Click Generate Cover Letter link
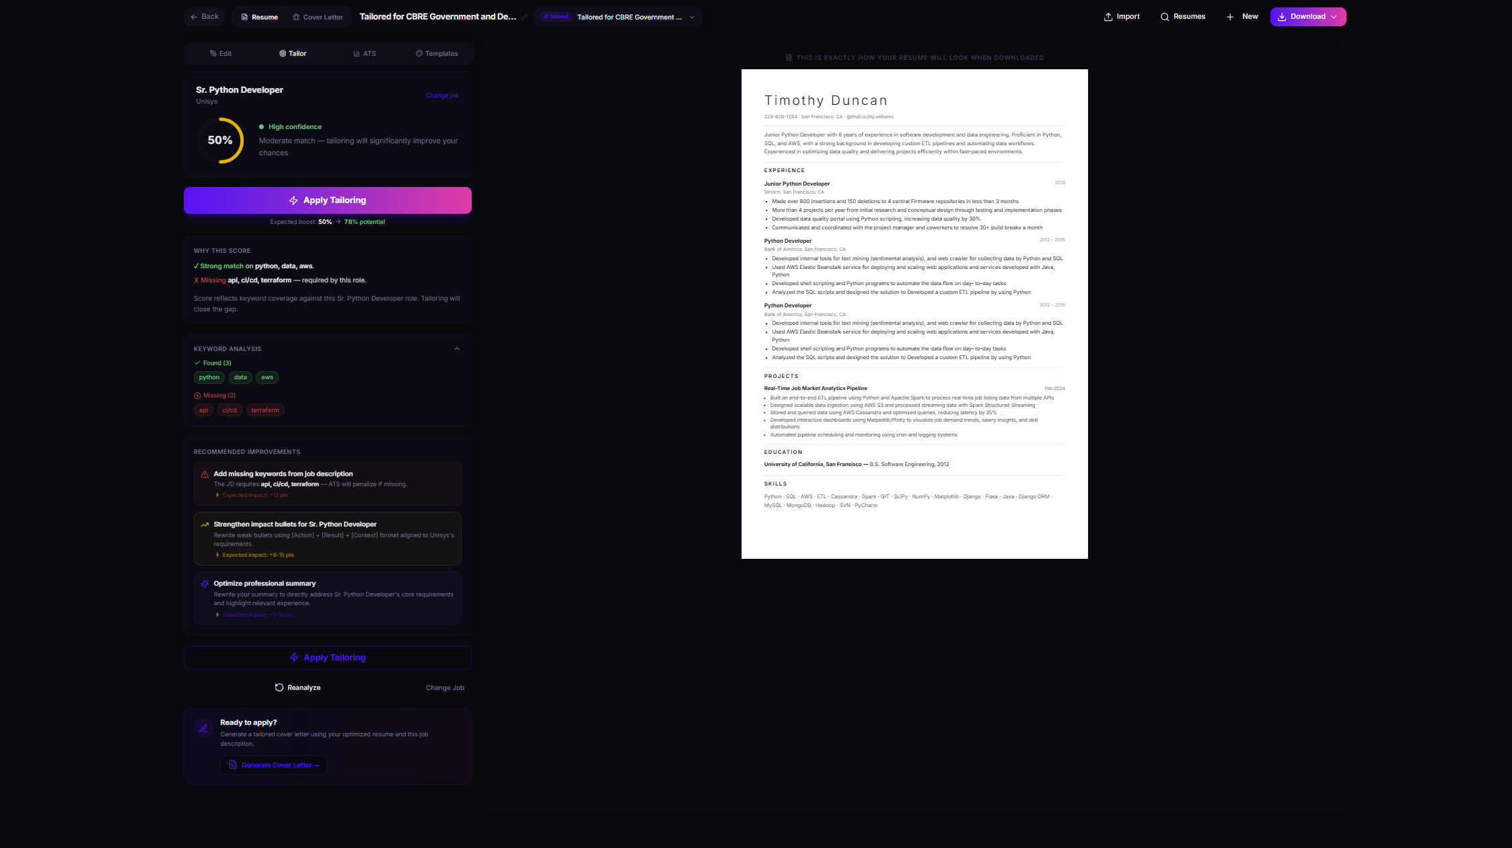 tap(274, 765)
